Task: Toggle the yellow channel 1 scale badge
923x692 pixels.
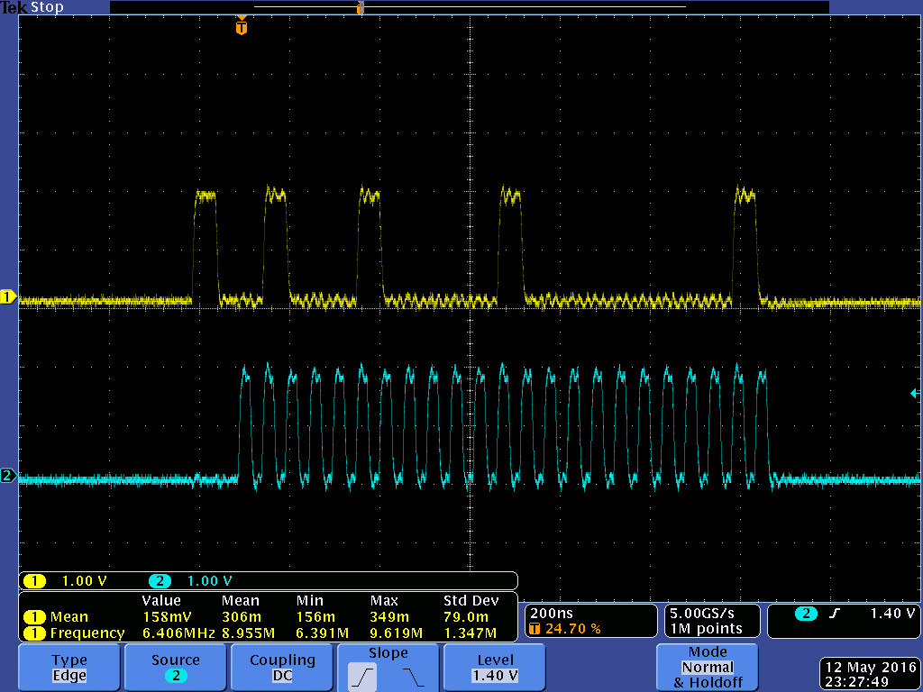Action: [x=34, y=580]
